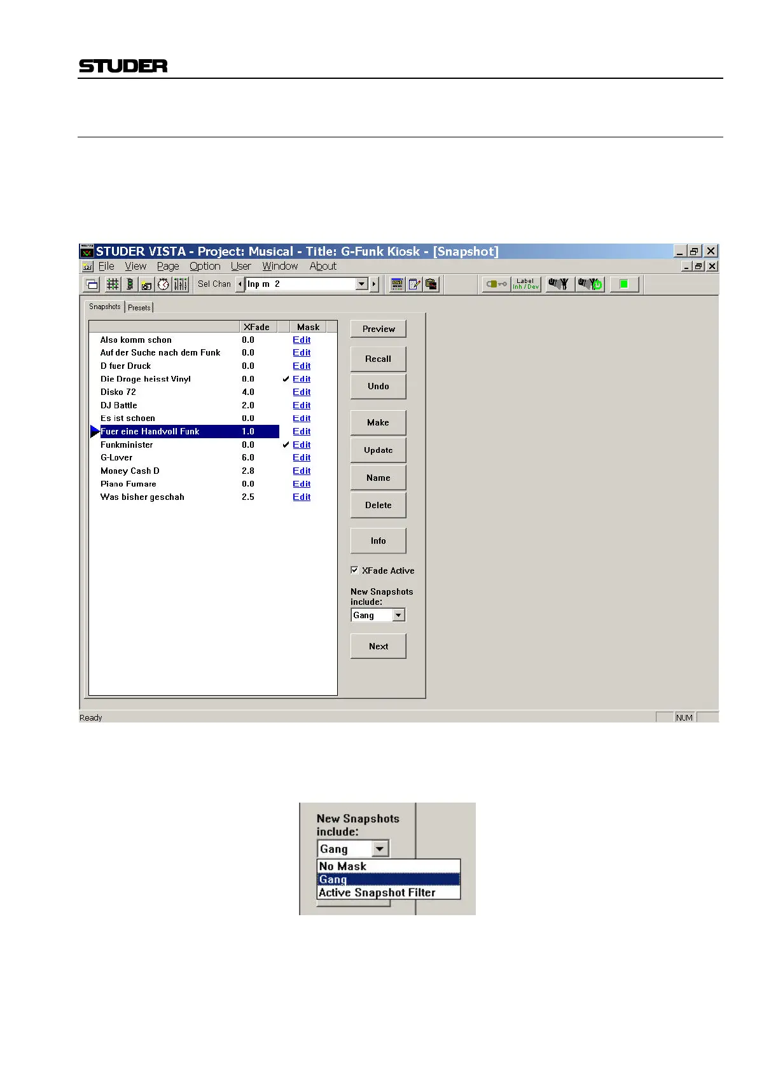Click the toolbar icon left of the green-power one
The image size is (757, 1071).
pos(559,284)
